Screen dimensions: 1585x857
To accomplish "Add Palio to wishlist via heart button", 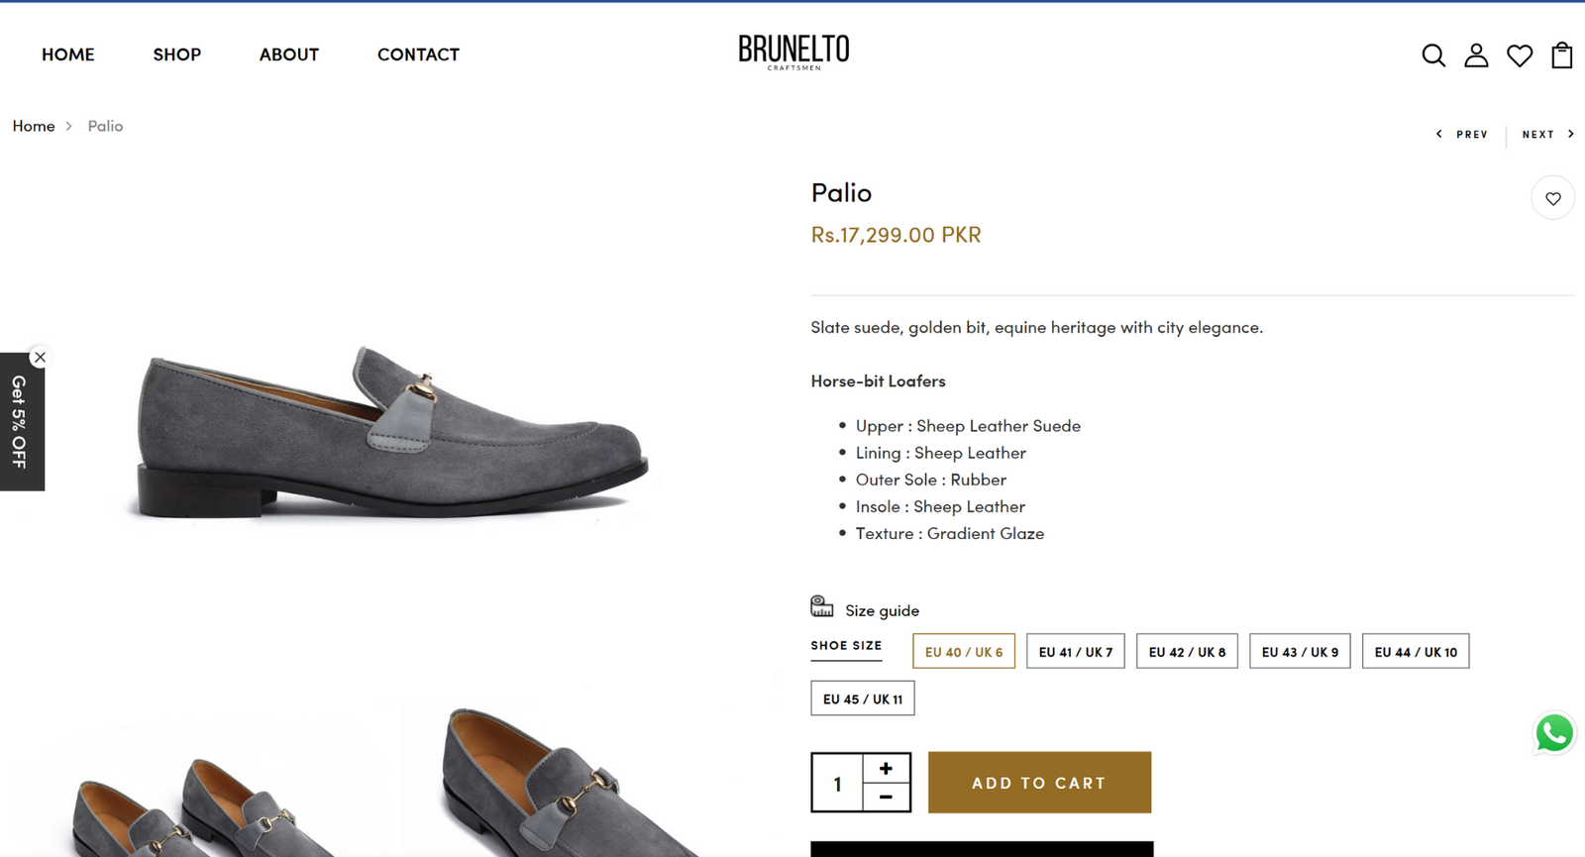I will coord(1552,198).
